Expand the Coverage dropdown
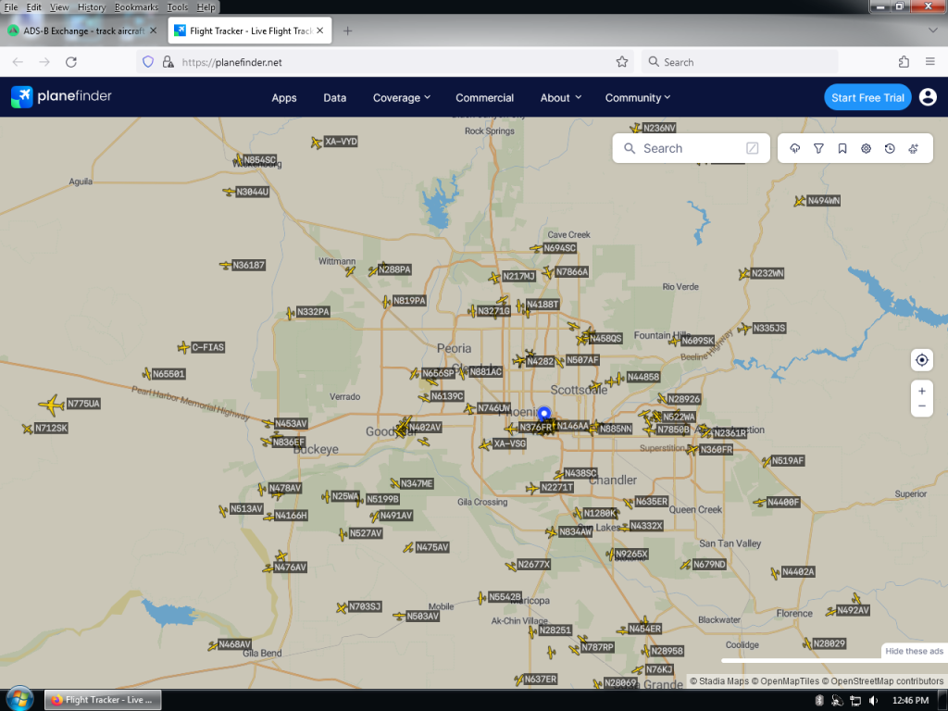This screenshot has width=948, height=711. pyautogui.click(x=402, y=97)
